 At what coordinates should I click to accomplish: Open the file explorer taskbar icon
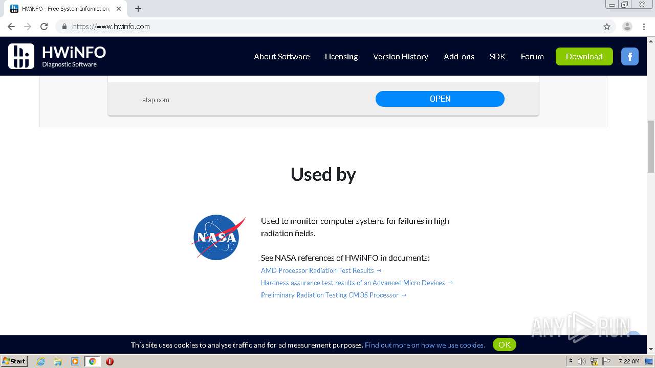58,361
